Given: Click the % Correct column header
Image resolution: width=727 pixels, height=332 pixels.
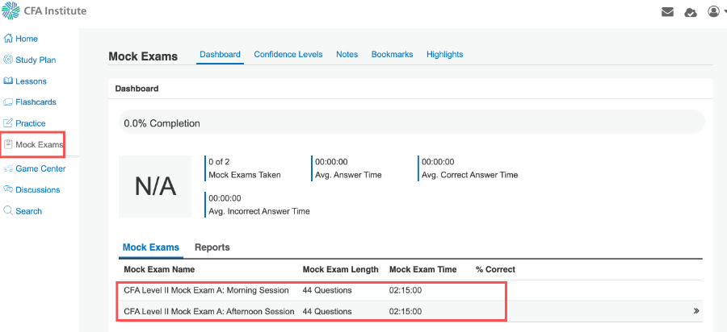Looking at the screenshot, I should click(x=495, y=269).
